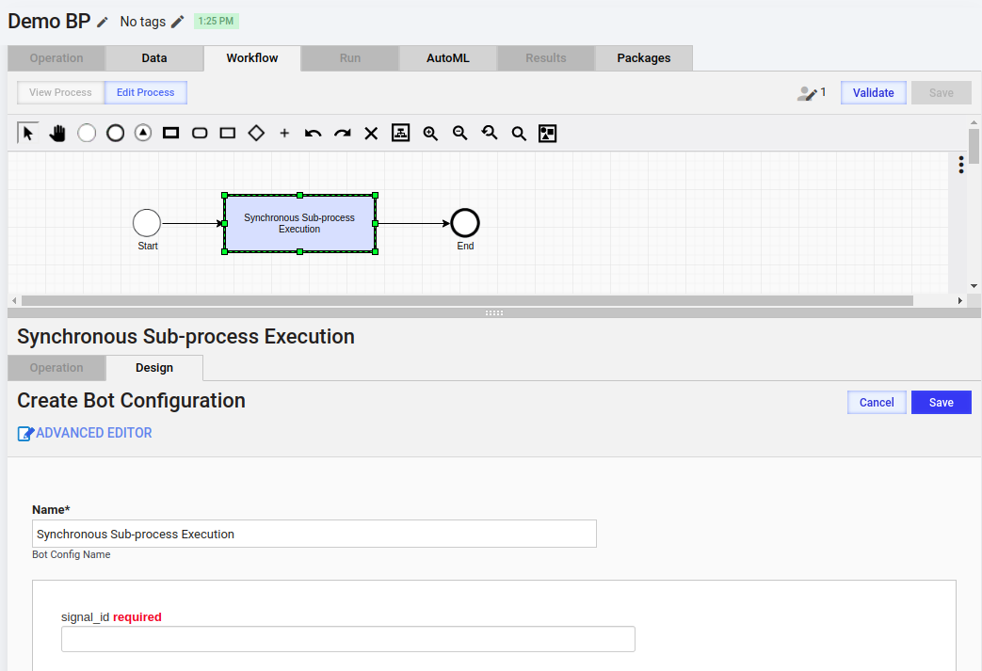Image resolution: width=982 pixels, height=671 pixels.
Task: Undo the last diagram change
Action: pos(314,133)
